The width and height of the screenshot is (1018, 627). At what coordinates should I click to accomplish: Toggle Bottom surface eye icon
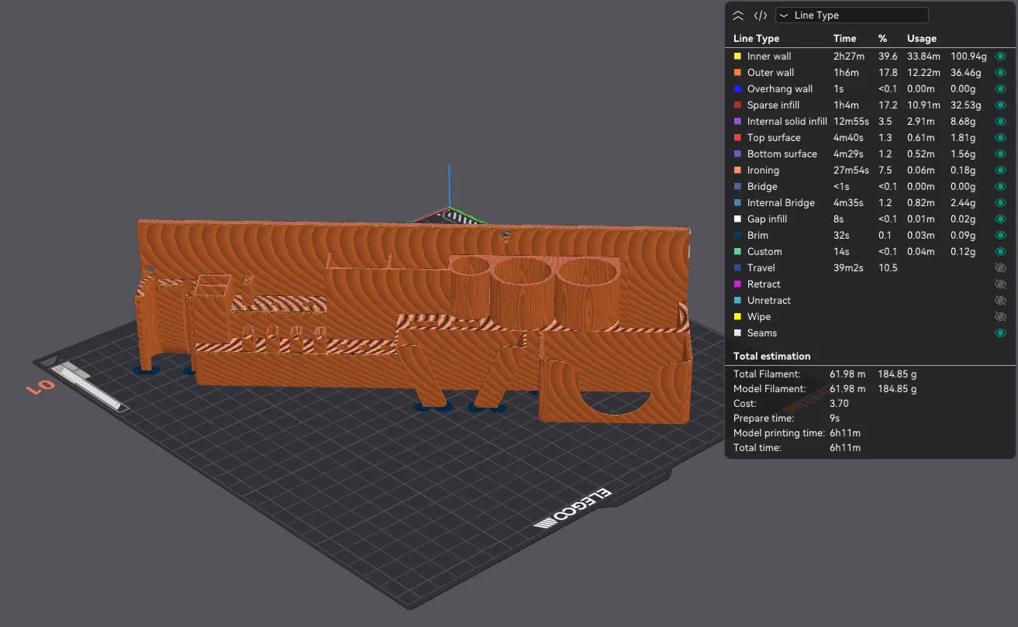[x=1000, y=154]
